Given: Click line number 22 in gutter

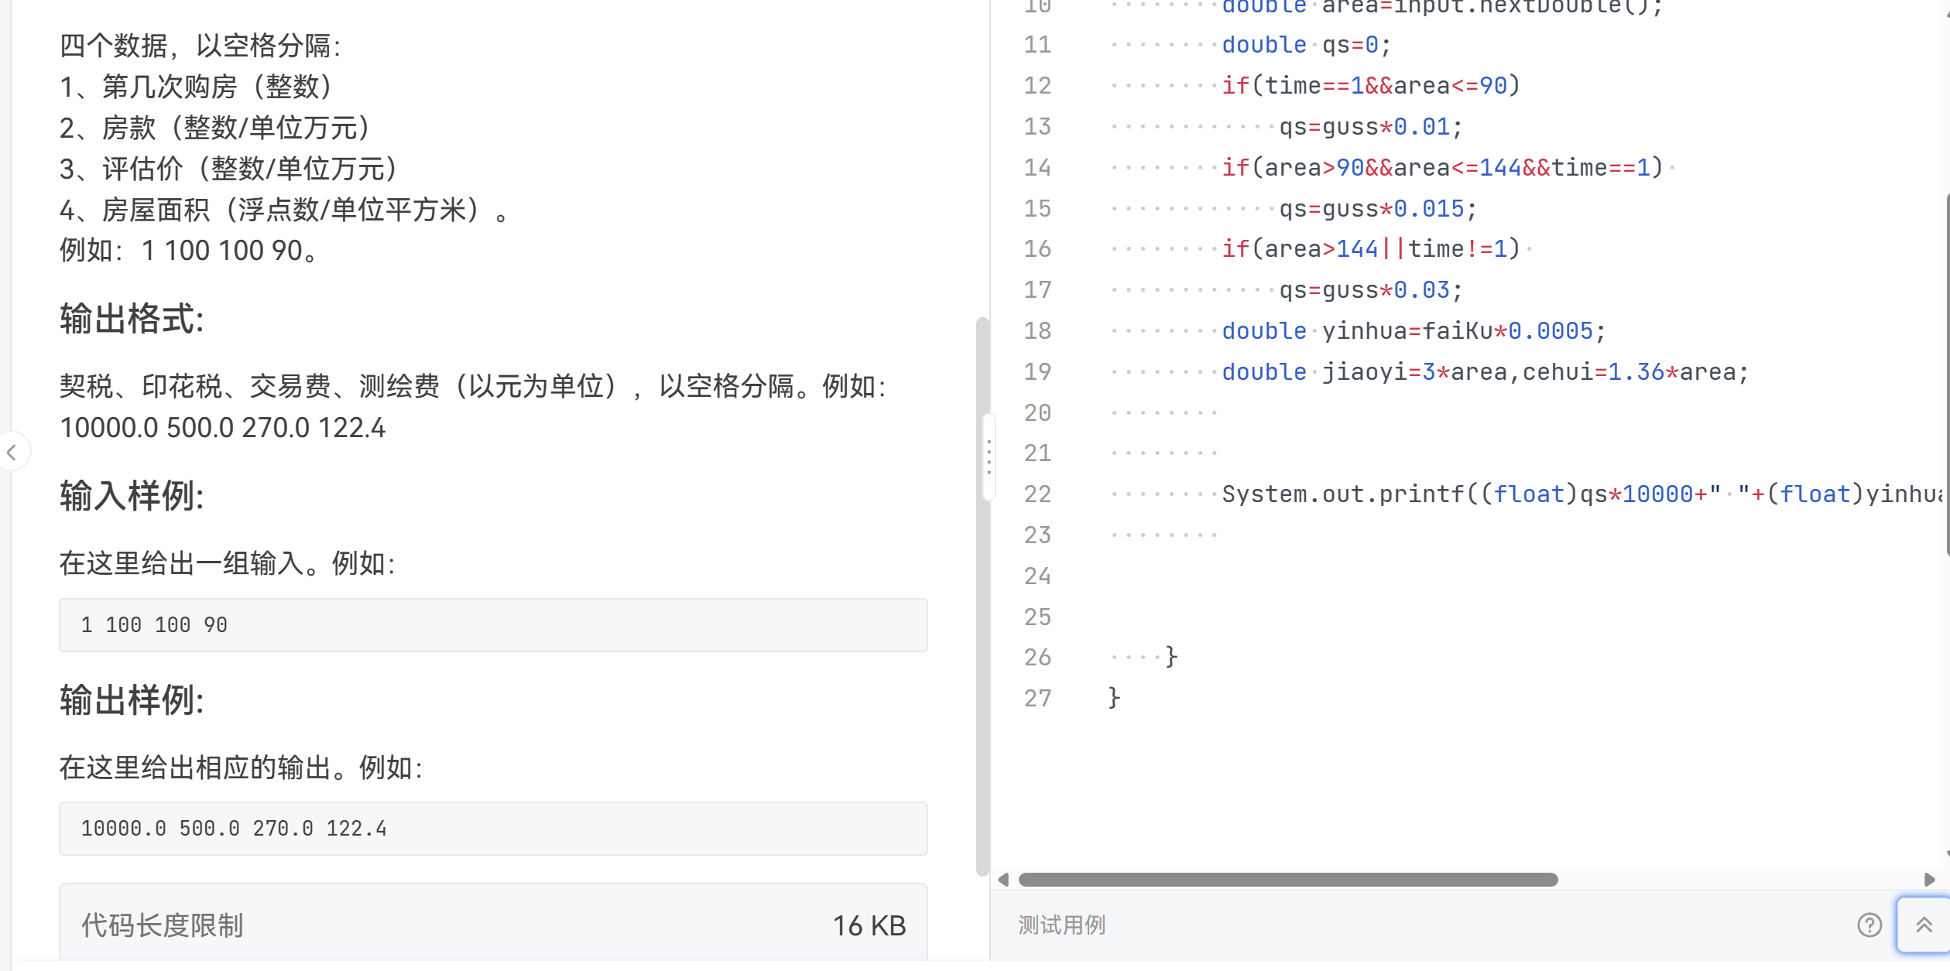Looking at the screenshot, I should click(x=1037, y=494).
